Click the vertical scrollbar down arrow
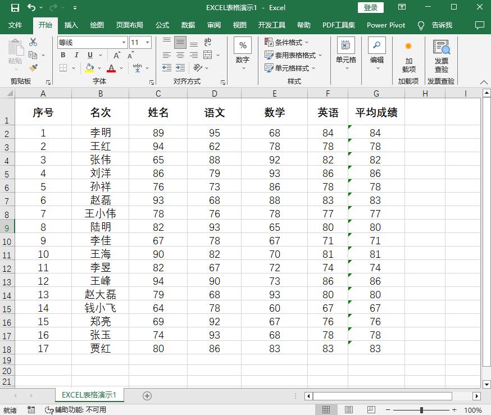 (487, 384)
